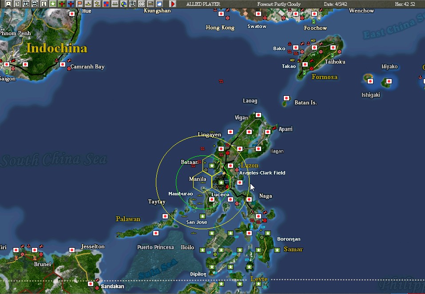
Task: Select the Japanese base flag at Camranh Bay
Action: tap(63, 64)
